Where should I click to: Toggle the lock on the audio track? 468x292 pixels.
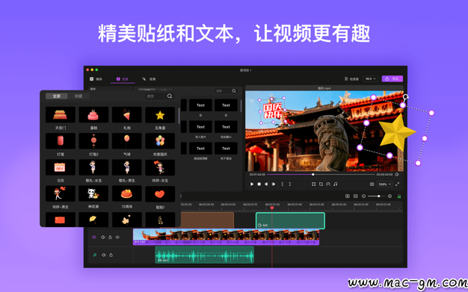tap(111, 255)
